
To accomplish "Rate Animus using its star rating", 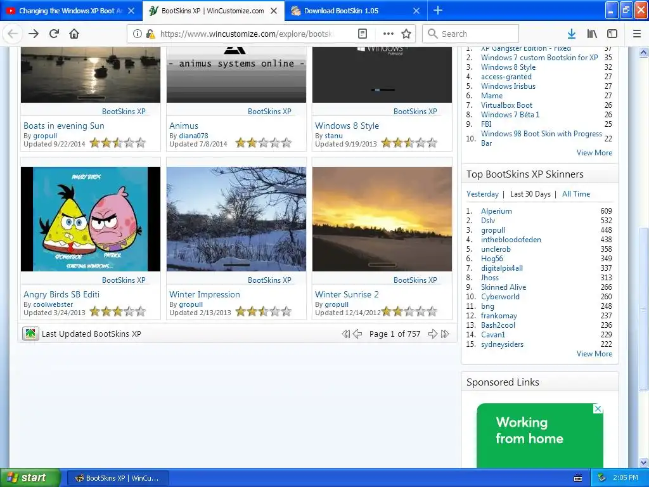I will pos(264,143).
